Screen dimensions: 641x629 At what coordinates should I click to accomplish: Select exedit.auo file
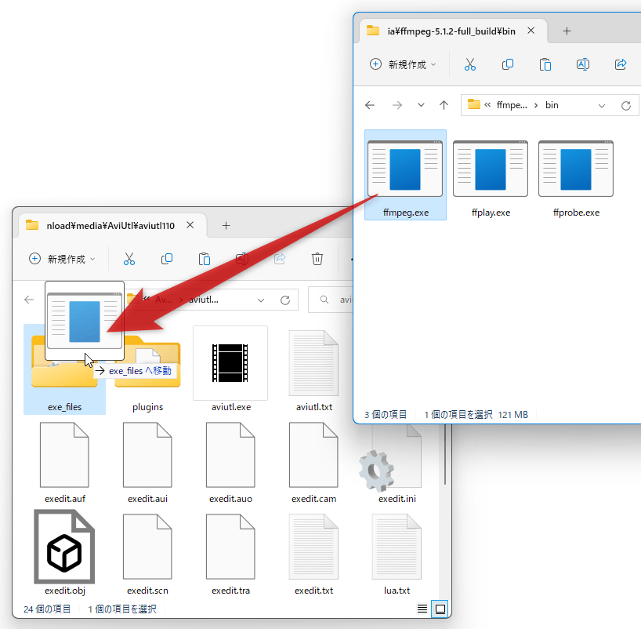click(230, 463)
